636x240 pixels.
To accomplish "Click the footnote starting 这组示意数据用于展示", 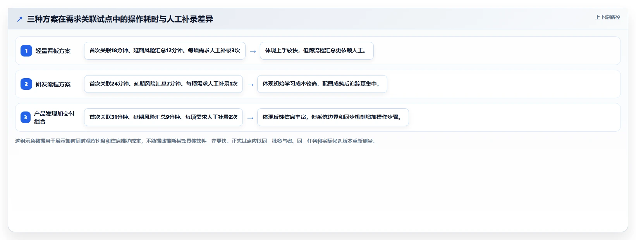I will click(196, 141).
